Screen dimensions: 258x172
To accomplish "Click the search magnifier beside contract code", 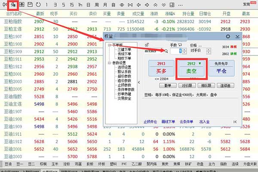I will point(166,51).
